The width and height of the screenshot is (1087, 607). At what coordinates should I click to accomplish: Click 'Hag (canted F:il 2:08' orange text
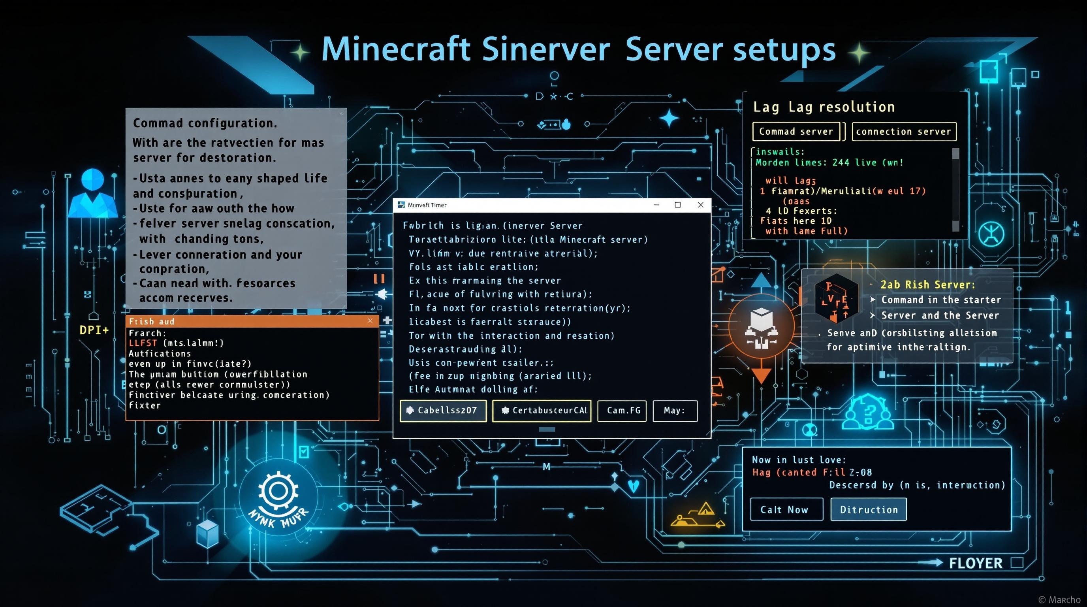[x=812, y=472]
